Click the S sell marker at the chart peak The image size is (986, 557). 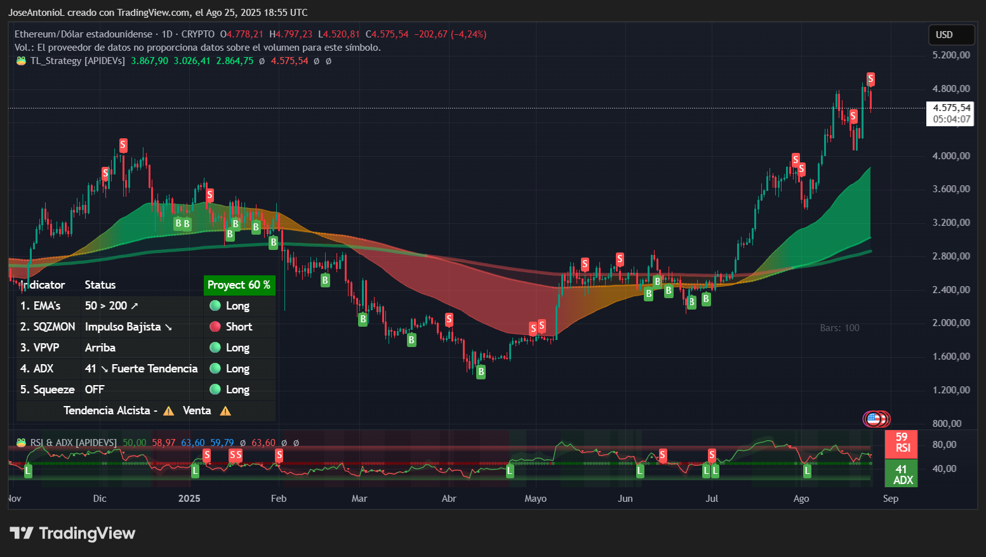coord(870,79)
